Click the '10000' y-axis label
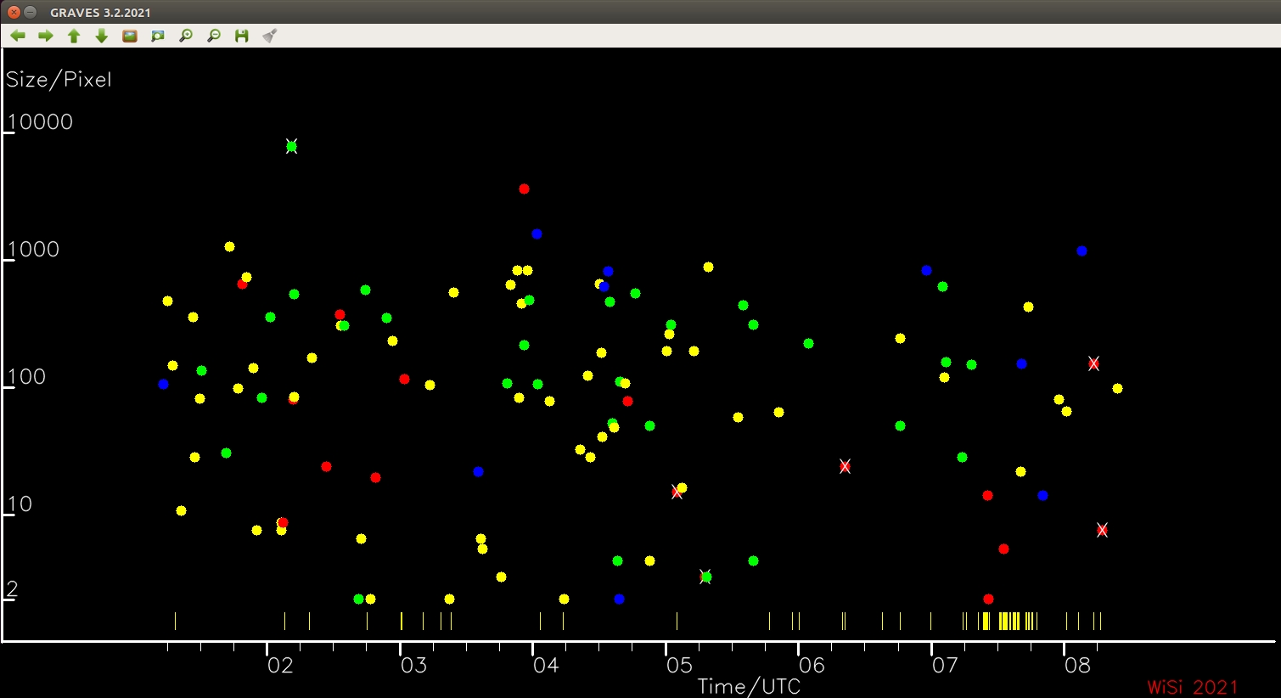The image size is (1281, 698). click(x=40, y=121)
